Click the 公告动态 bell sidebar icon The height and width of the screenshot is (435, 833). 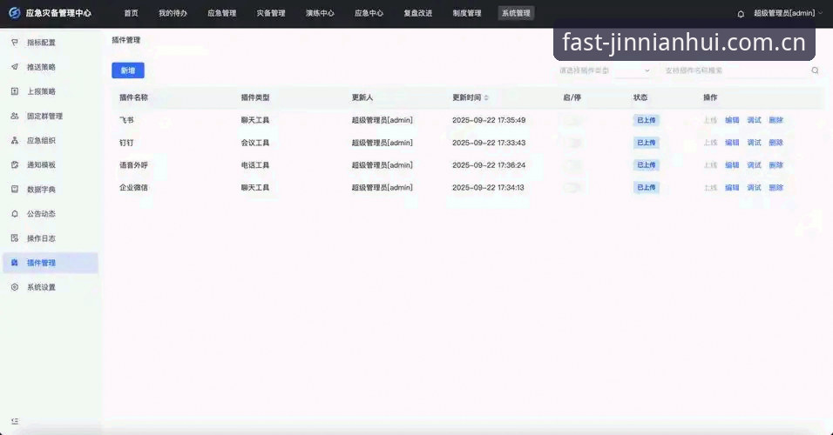pyautogui.click(x=15, y=214)
